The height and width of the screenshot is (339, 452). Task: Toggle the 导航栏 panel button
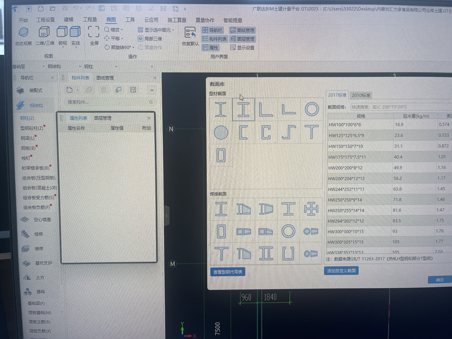213,30
